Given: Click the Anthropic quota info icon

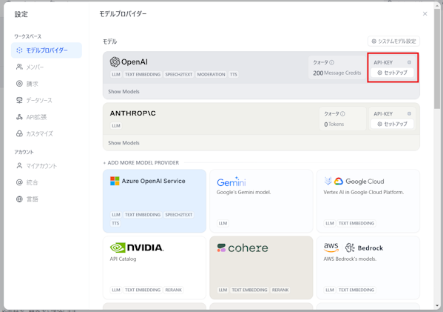Looking at the screenshot, I should pyautogui.click(x=342, y=113).
